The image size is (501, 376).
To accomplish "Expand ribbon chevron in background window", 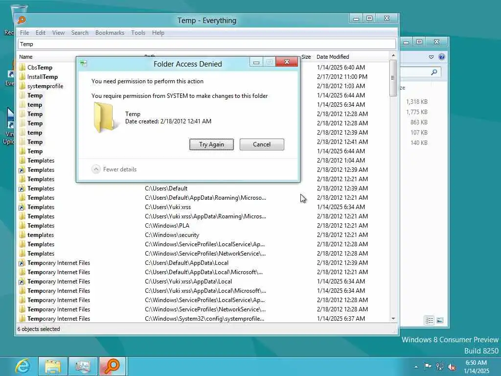I will (x=432, y=57).
